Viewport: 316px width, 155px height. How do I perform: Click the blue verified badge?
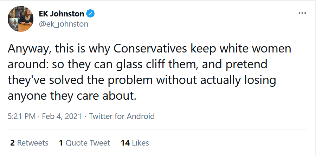click(91, 14)
